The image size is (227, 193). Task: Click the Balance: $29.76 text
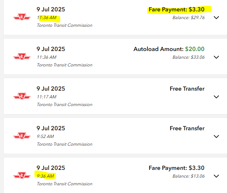[x=188, y=17]
